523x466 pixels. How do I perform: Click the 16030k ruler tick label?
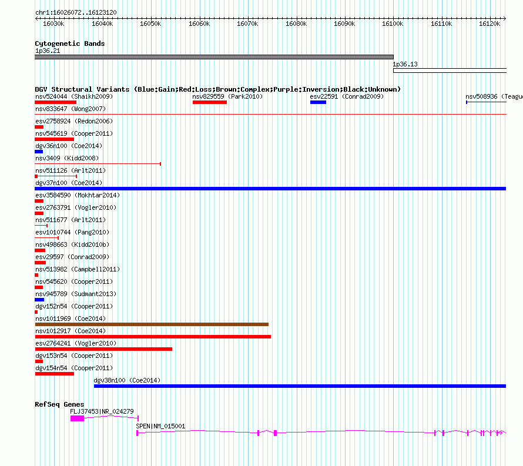(x=53, y=24)
